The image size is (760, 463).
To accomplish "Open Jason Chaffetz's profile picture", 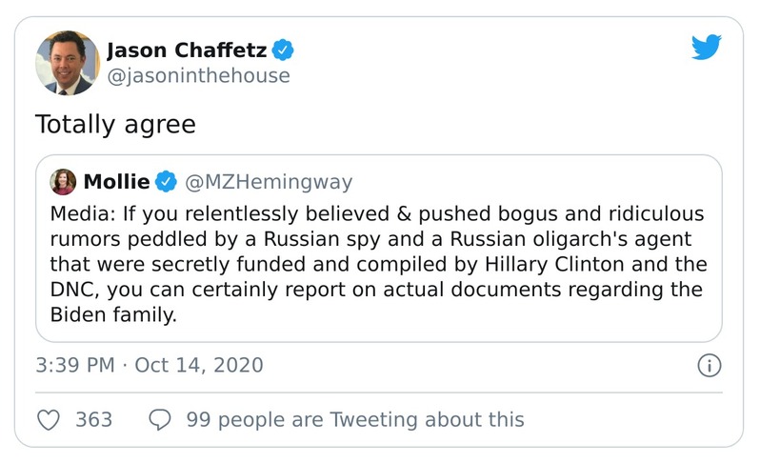I will (x=68, y=63).
